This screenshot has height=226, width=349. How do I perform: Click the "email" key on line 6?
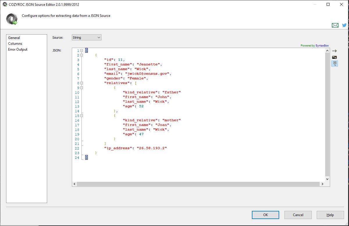coord(112,74)
